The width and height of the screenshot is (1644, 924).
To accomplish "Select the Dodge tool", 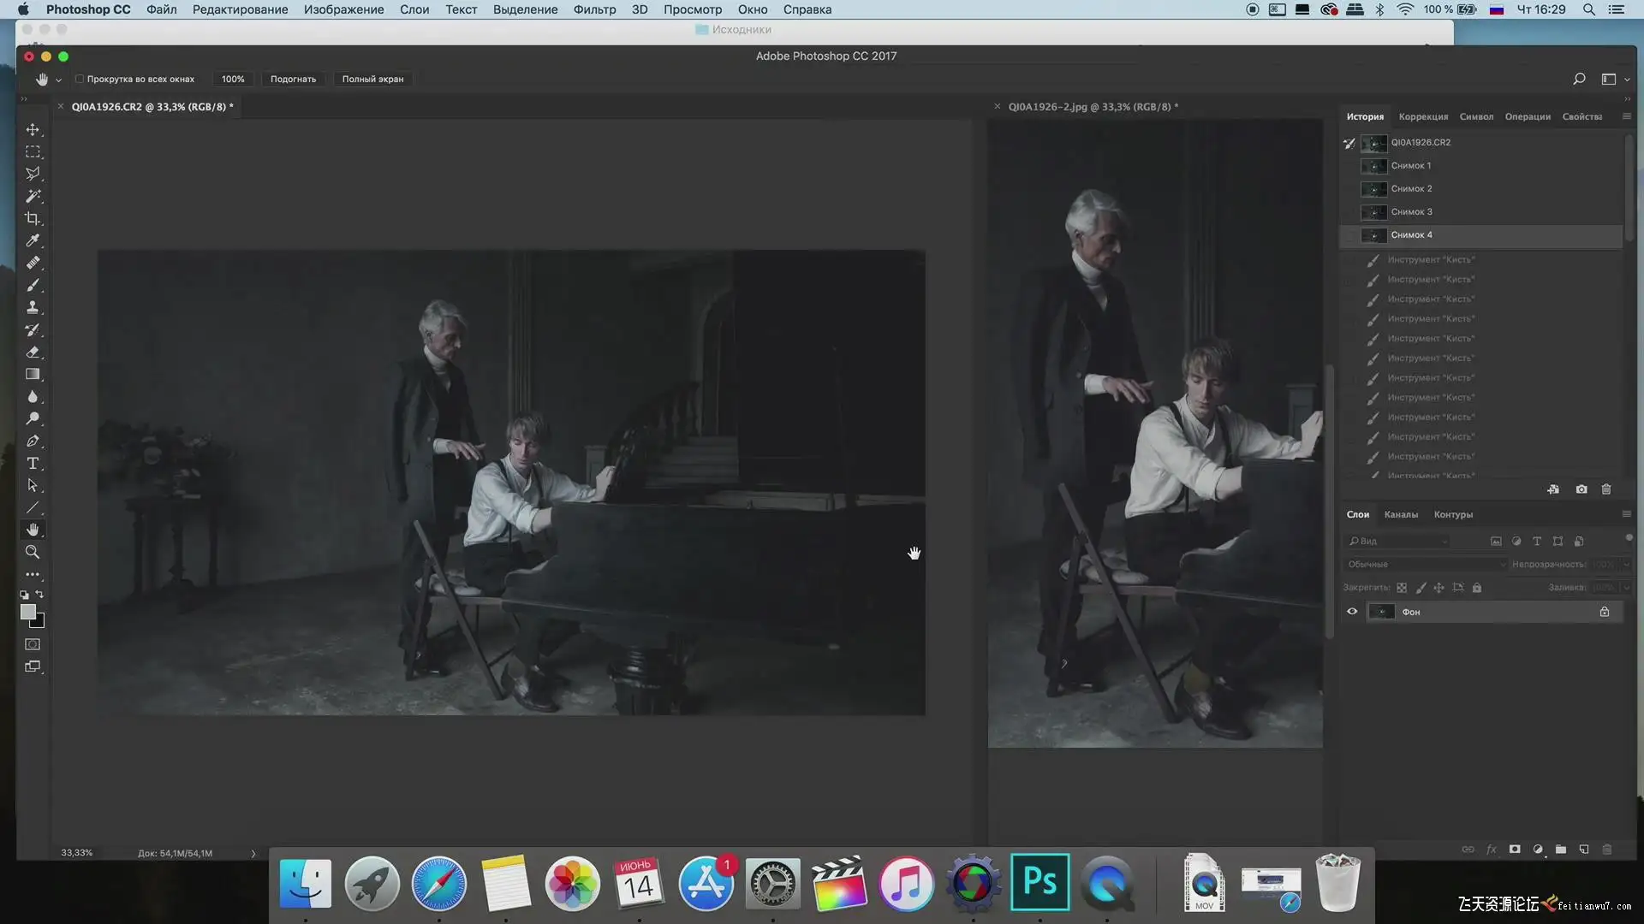I will point(33,418).
